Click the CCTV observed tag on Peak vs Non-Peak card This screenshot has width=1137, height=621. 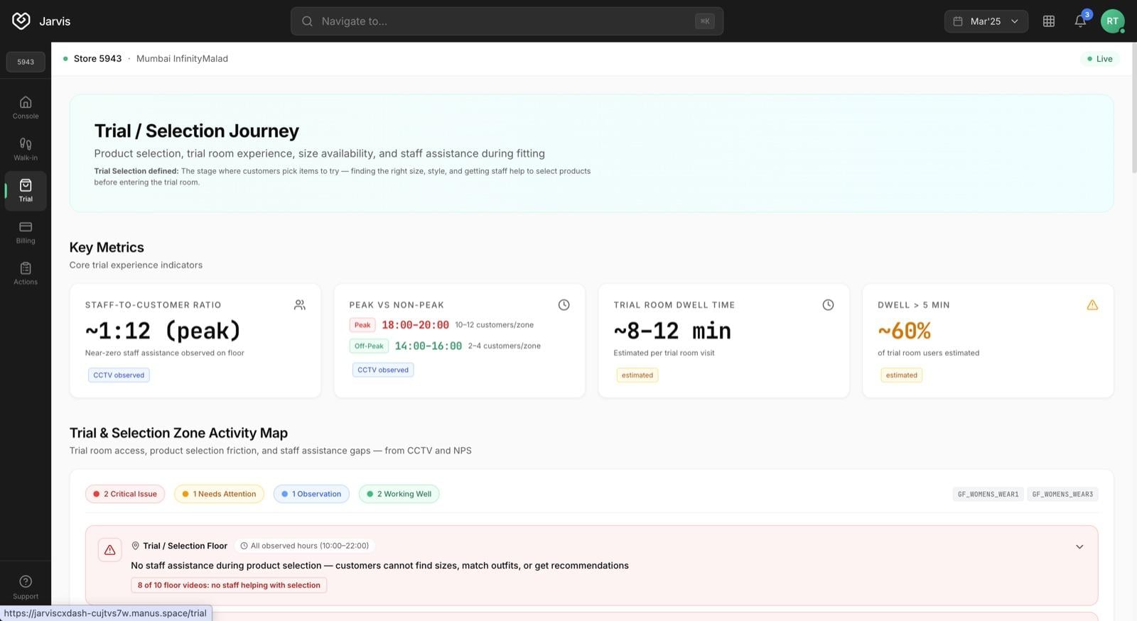coord(383,370)
